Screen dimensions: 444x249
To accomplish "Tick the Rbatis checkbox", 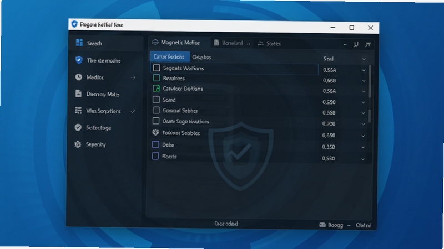I will click(155, 156).
